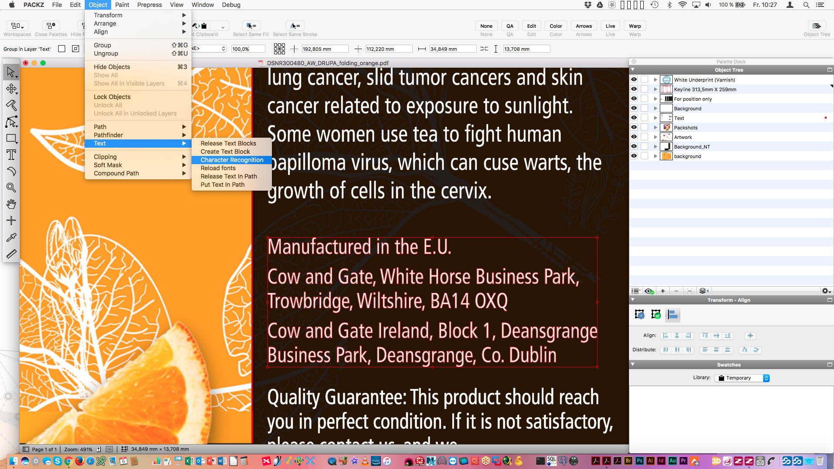Activate the Text tool (T)
Viewport: 834px width, 469px height.
point(11,155)
